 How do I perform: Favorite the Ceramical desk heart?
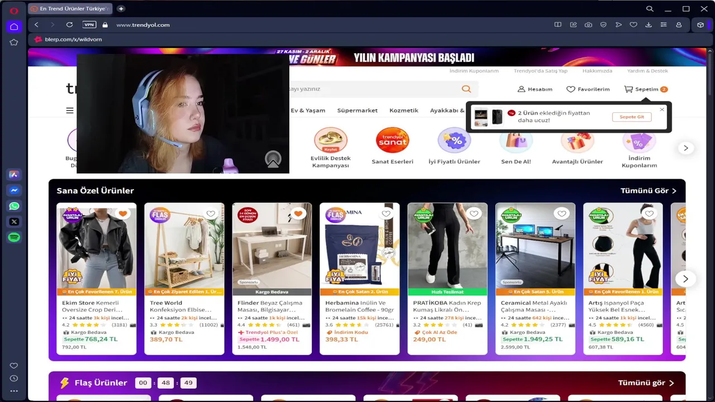(561, 213)
